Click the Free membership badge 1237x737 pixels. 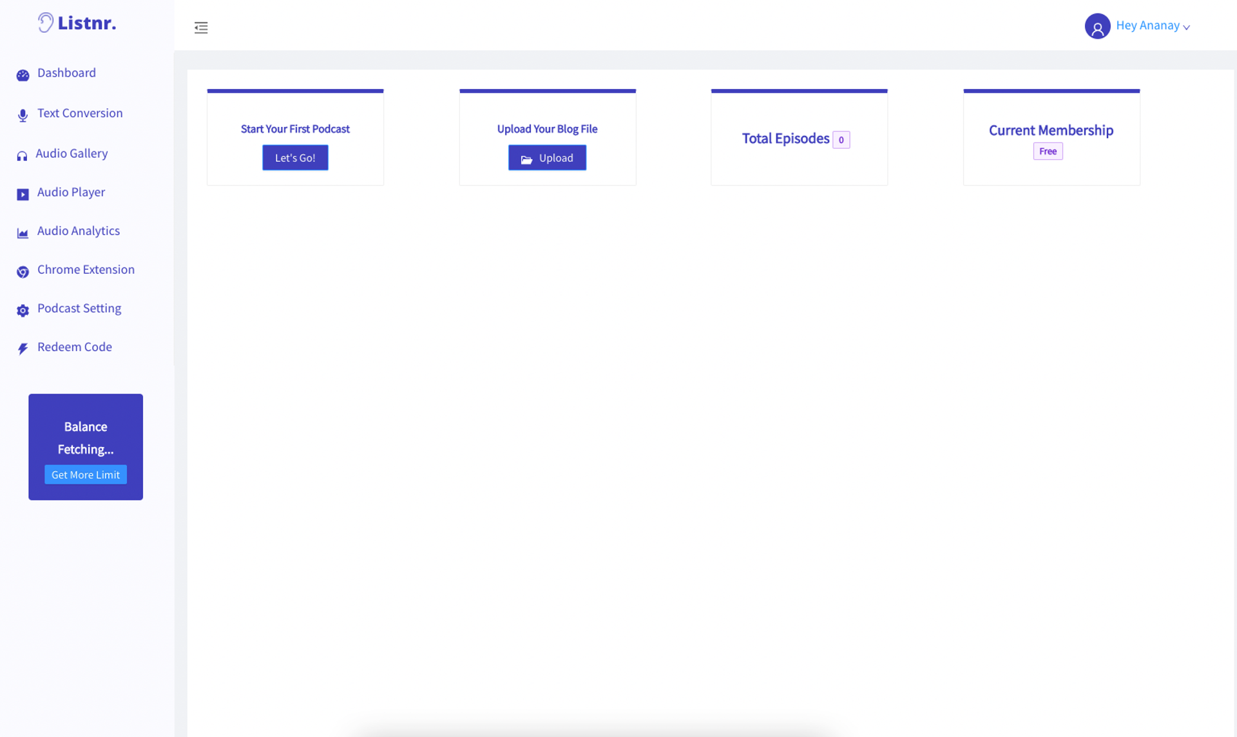(1048, 151)
